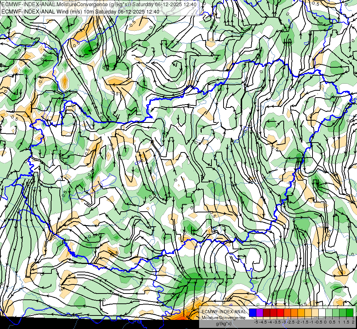Click the pale peach swatch between -1 and -0.5
This screenshot has width=357, height=329.
(315, 313)
